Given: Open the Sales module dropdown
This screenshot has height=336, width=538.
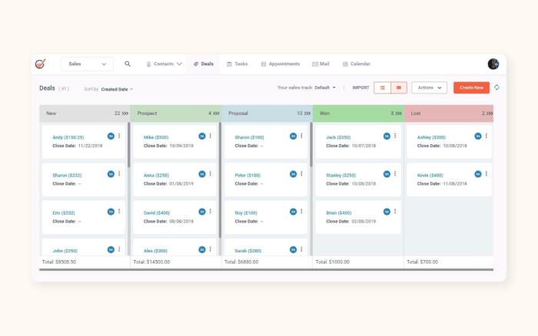Looking at the screenshot, I should (87, 64).
